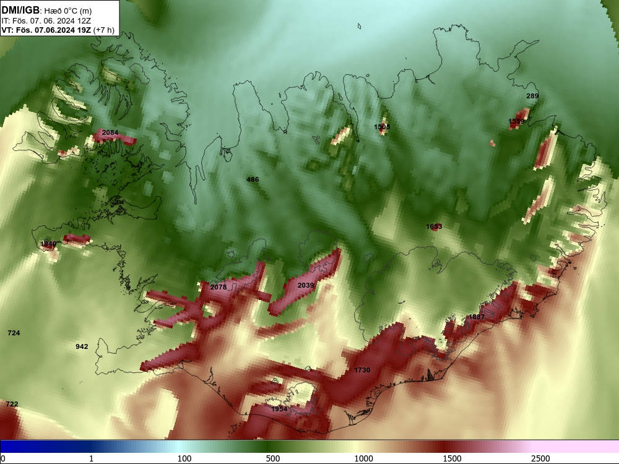This screenshot has width=619, height=464.
Task: Click the 1730 value label
Action: pyautogui.click(x=362, y=370)
